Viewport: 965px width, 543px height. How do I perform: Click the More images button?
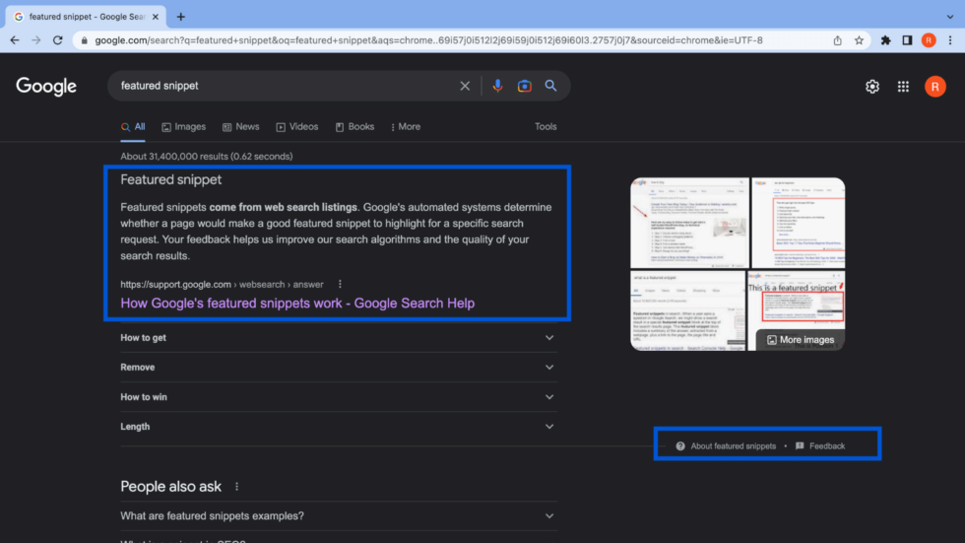pos(800,340)
